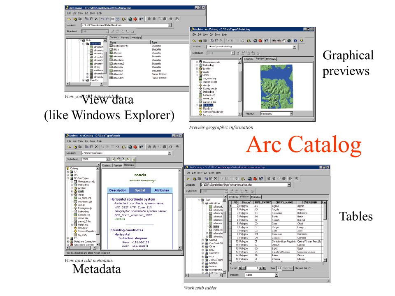The width and height of the screenshot is (395, 296).
Task: Open Location dropdown arrow in Relief.img window
Action: [x=294, y=47]
